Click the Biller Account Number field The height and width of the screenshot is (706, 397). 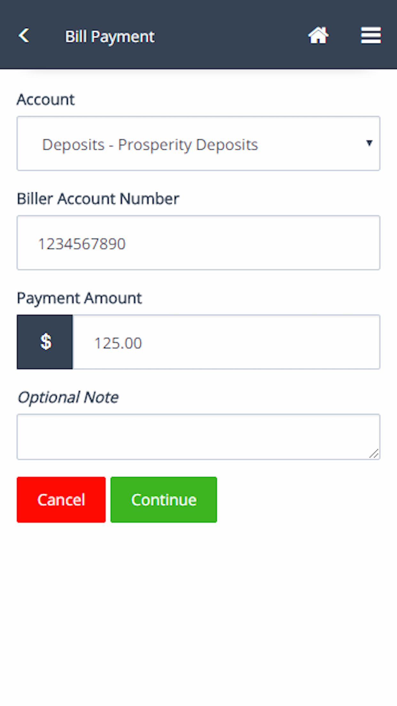pos(198,243)
